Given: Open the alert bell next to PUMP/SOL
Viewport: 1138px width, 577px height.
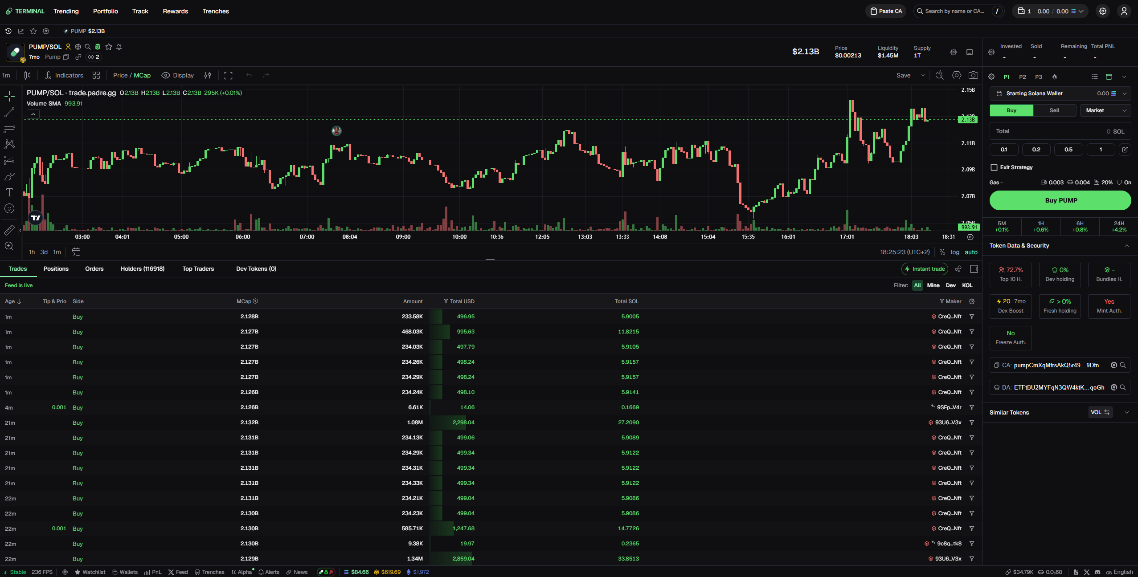Looking at the screenshot, I should click(119, 46).
